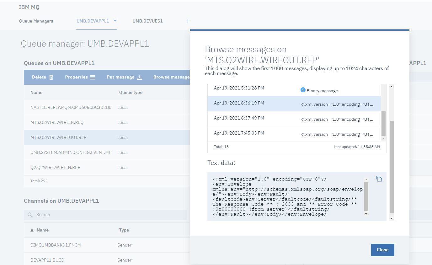The width and height of the screenshot is (432, 265).
Task: Click the Binary message info icon
Action: [x=303, y=90]
